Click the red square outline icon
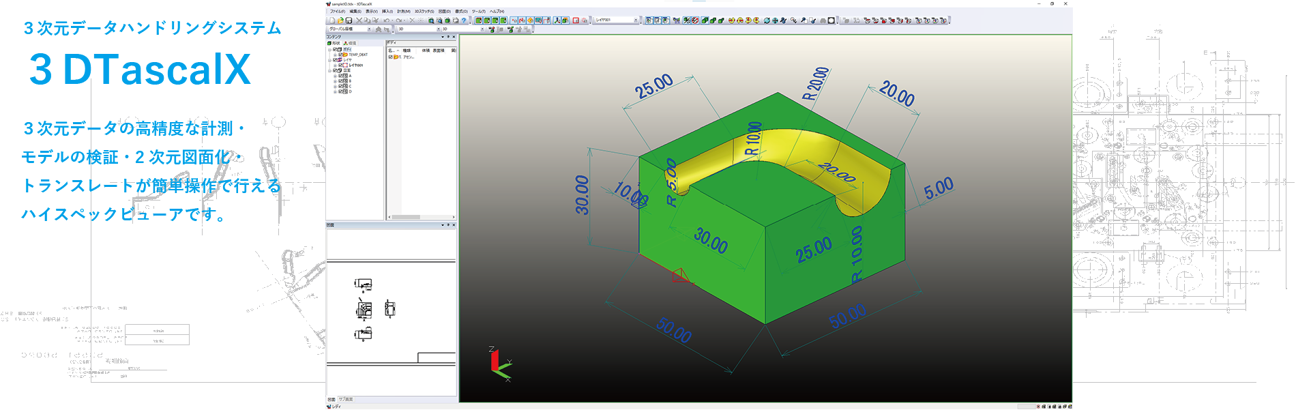This screenshot has height=410, width=1296. pyautogui.click(x=576, y=20)
